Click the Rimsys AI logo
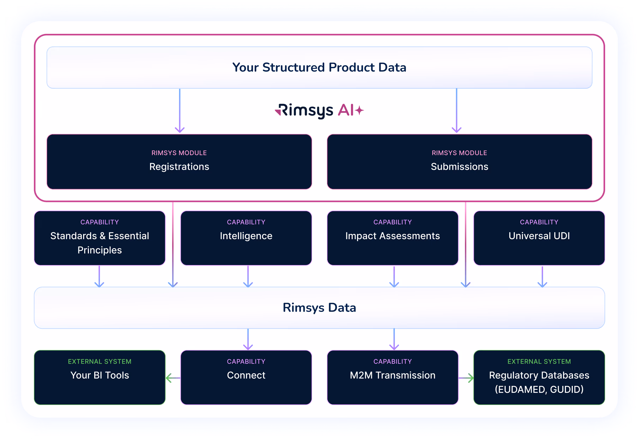 tap(319, 110)
